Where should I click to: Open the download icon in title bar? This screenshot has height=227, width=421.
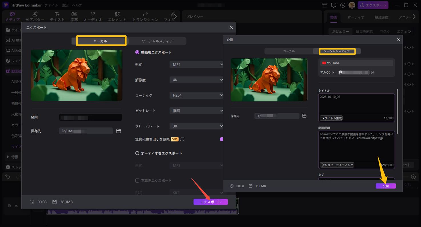pos(343,5)
